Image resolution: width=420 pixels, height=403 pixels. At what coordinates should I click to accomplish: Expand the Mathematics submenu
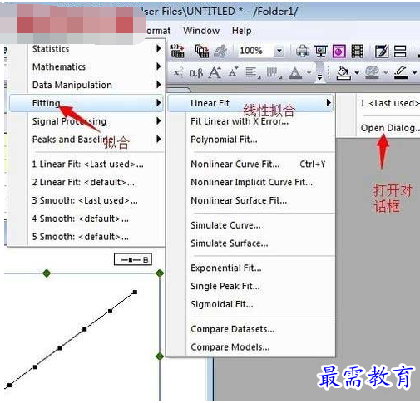coord(87,66)
